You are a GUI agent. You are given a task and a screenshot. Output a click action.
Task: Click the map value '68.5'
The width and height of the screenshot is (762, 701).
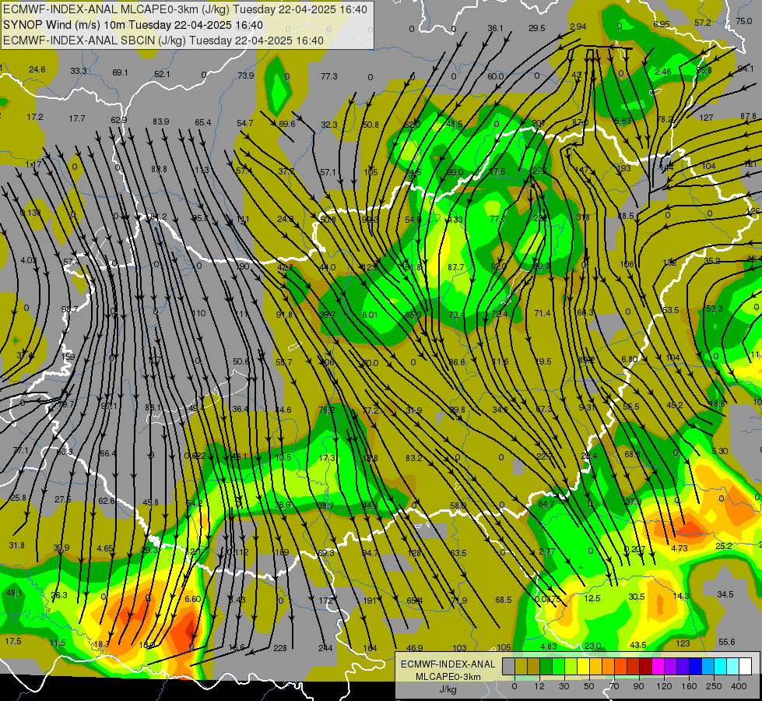coord(504,600)
